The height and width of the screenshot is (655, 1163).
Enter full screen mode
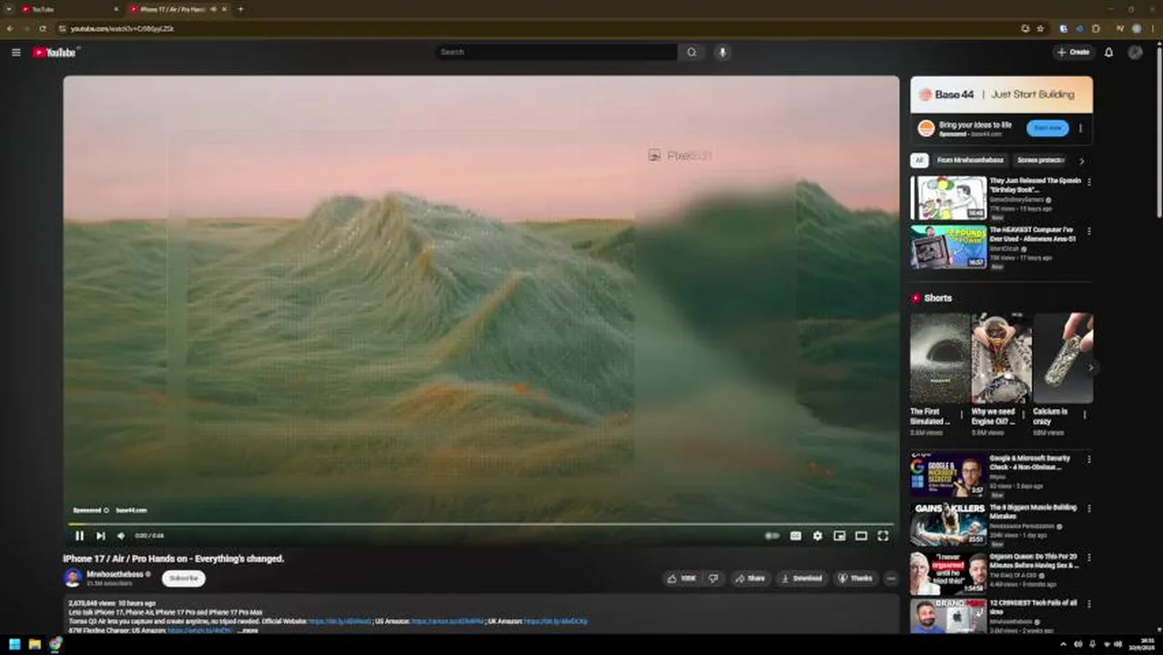(883, 536)
